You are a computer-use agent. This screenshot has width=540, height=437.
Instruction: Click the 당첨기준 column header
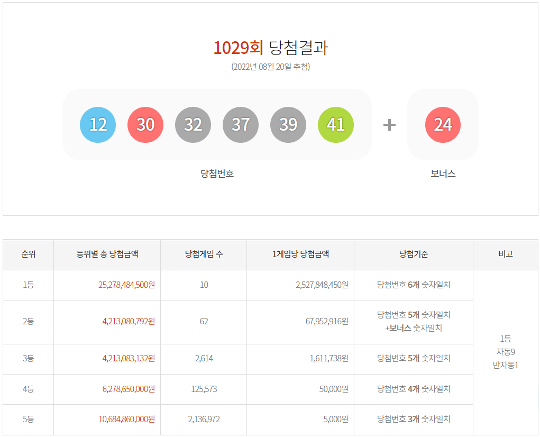414,254
